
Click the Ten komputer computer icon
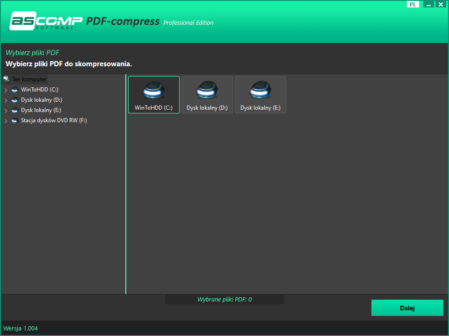pyautogui.click(x=6, y=79)
